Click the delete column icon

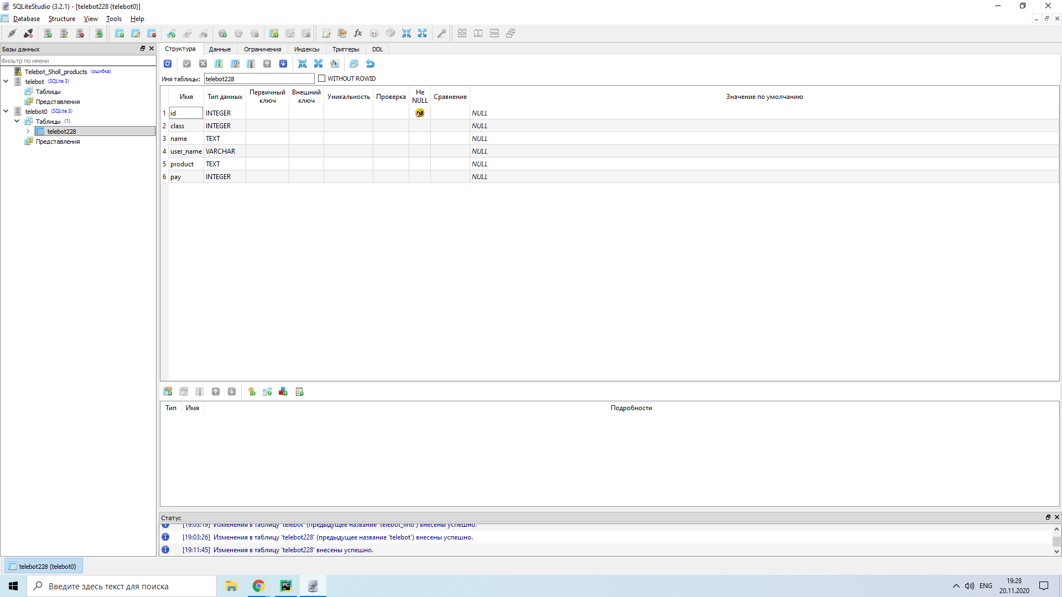click(x=251, y=64)
